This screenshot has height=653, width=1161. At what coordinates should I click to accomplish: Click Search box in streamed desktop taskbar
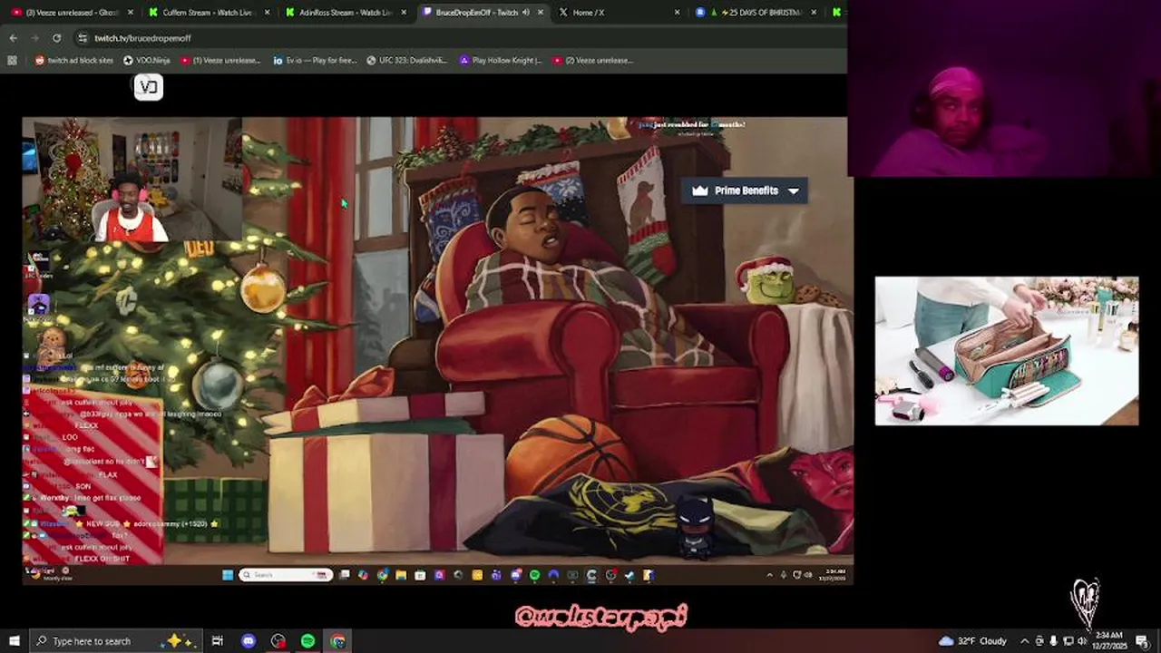[286, 575]
